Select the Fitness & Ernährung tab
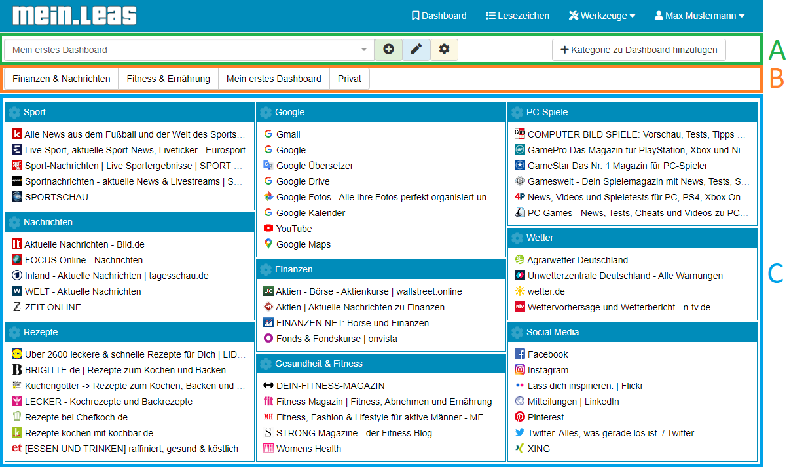 168,79
